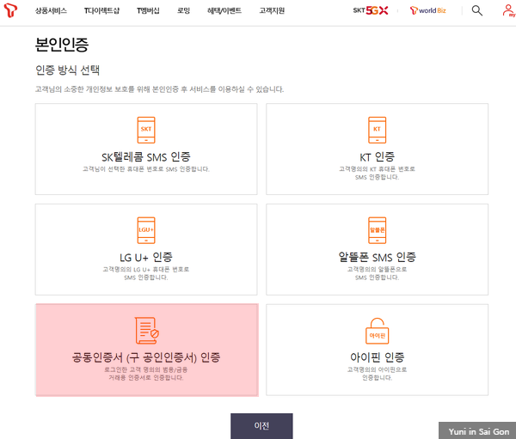Open the T다이렉트샵 menu

tap(101, 10)
